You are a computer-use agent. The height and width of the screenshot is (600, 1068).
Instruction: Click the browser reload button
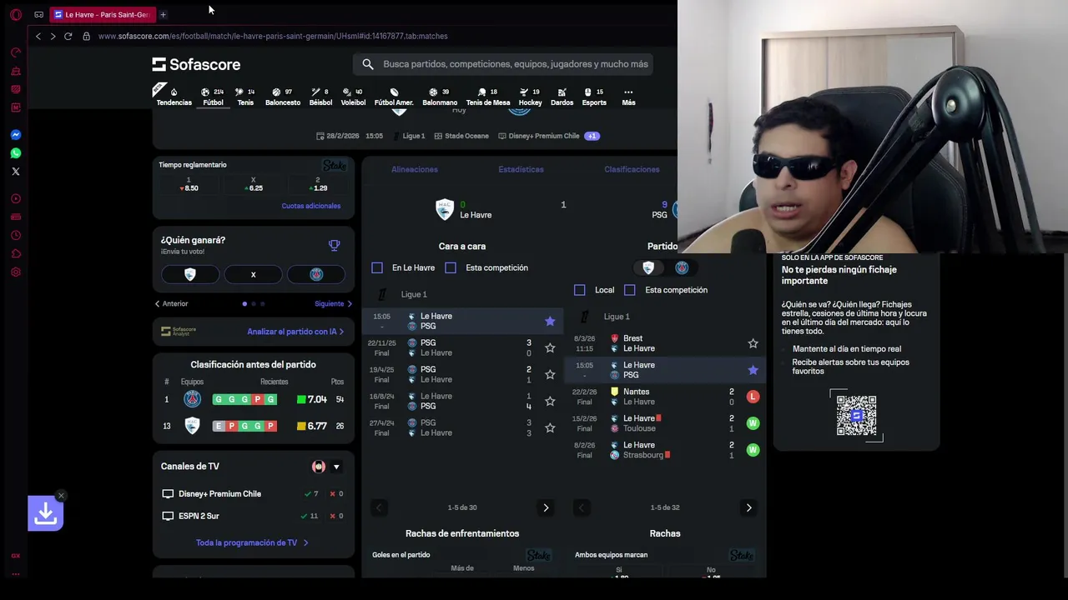pos(68,36)
